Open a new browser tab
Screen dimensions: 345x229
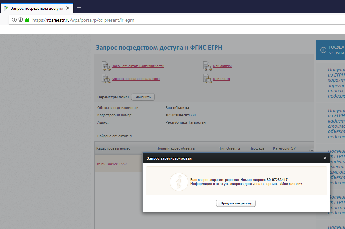coord(79,8)
